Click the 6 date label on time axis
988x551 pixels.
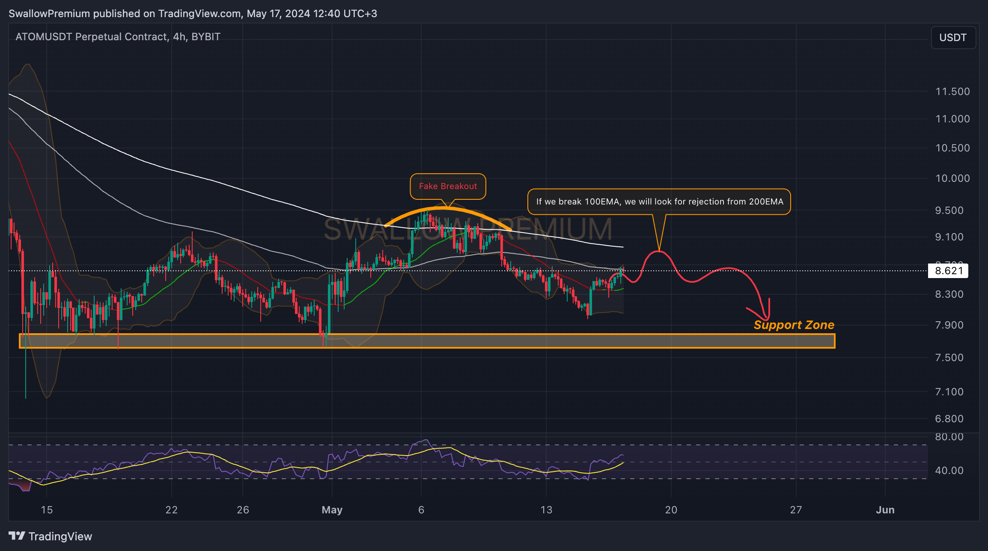[421, 510]
